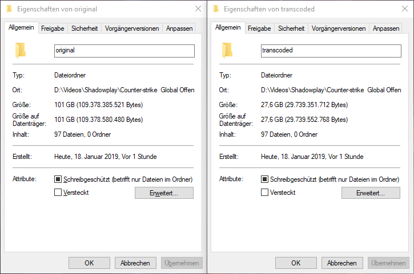Screen dimensions: 414x274
Task: Focus the name field containing transcoded
Action: (331, 51)
